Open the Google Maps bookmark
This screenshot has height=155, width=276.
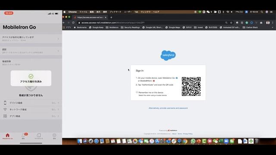coord(172,28)
